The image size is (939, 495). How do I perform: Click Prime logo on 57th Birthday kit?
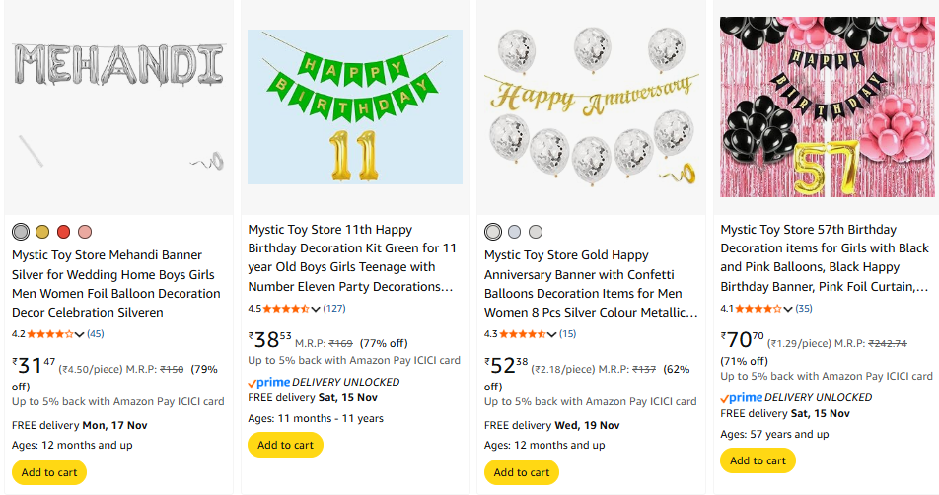740,397
